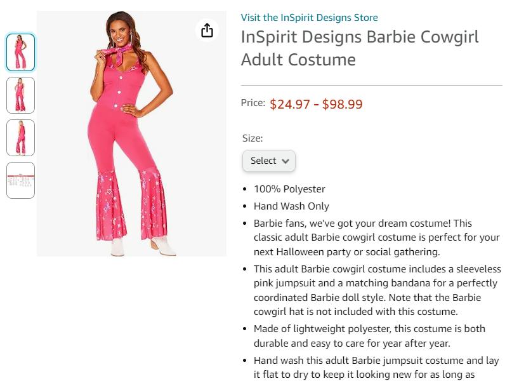Click the 'Size:' label above dropdown

pyautogui.click(x=253, y=138)
